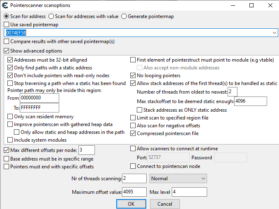Check Also scan for negative offsets
The height and width of the screenshot is (209, 279).
click(x=133, y=126)
